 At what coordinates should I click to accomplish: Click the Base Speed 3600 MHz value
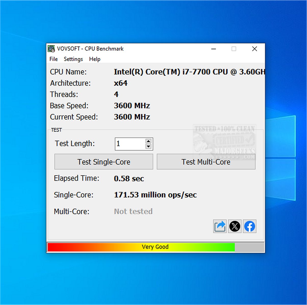point(132,106)
